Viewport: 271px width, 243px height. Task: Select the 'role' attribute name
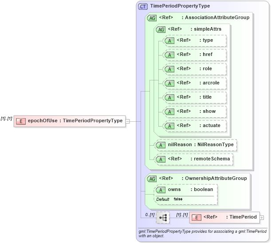tap(207, 68)
